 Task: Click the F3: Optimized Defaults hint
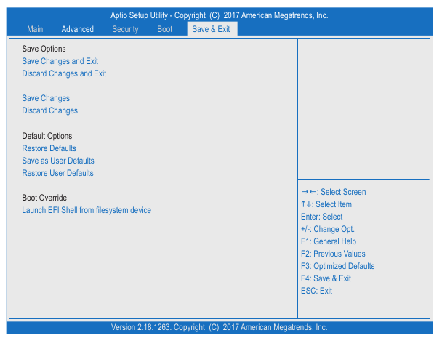click(337, 266)
